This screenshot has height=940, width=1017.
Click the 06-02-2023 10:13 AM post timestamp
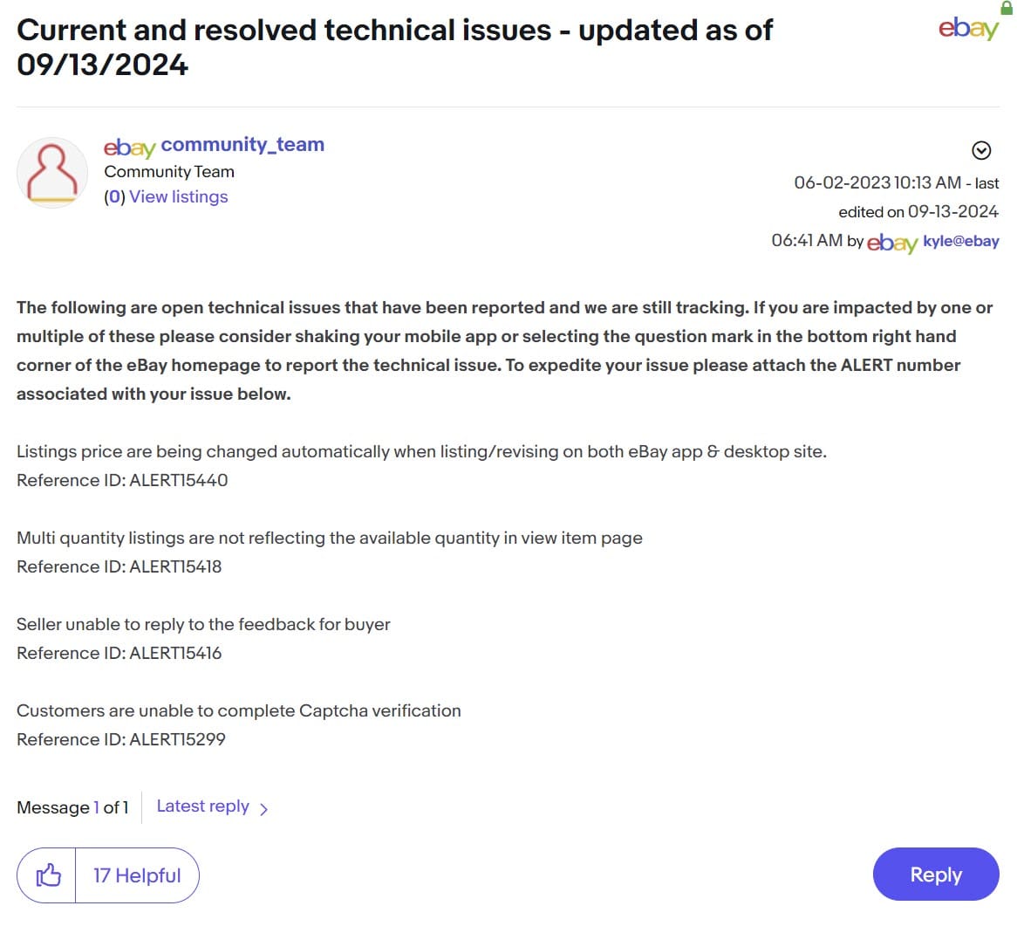[x=877, y=183]
